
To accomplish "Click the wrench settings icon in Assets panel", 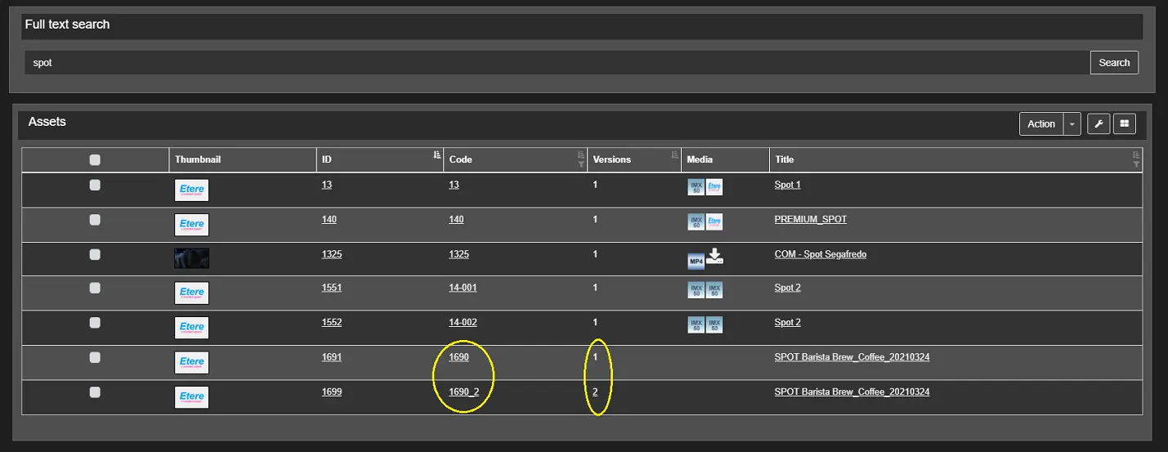I will tap(1099, 124).
